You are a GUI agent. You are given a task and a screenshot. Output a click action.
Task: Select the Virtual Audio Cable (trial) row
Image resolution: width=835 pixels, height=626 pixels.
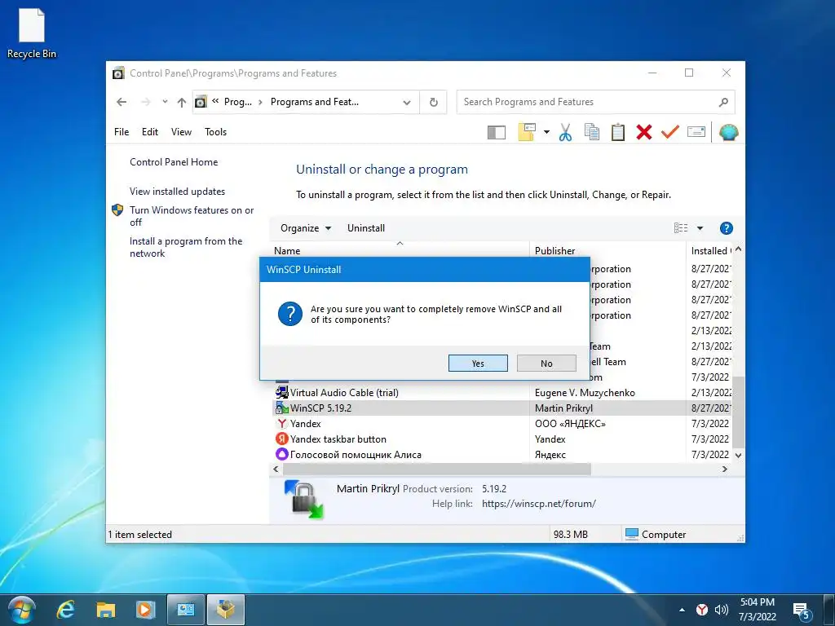(502, 393)
